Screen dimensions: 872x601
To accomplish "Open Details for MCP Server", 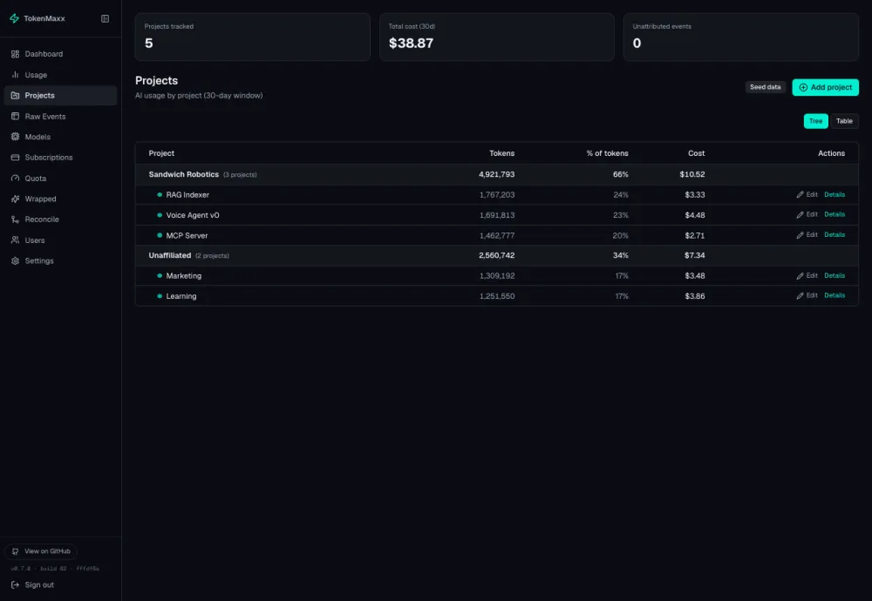I will [x=835, y=235].
